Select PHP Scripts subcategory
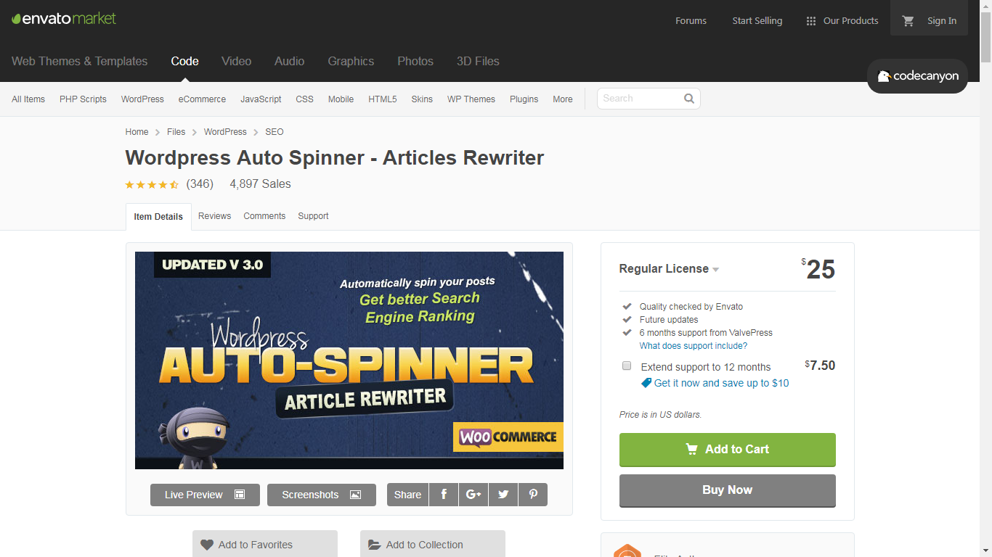Viewport: 992px width, 557px height. click(x=83, y=99)
